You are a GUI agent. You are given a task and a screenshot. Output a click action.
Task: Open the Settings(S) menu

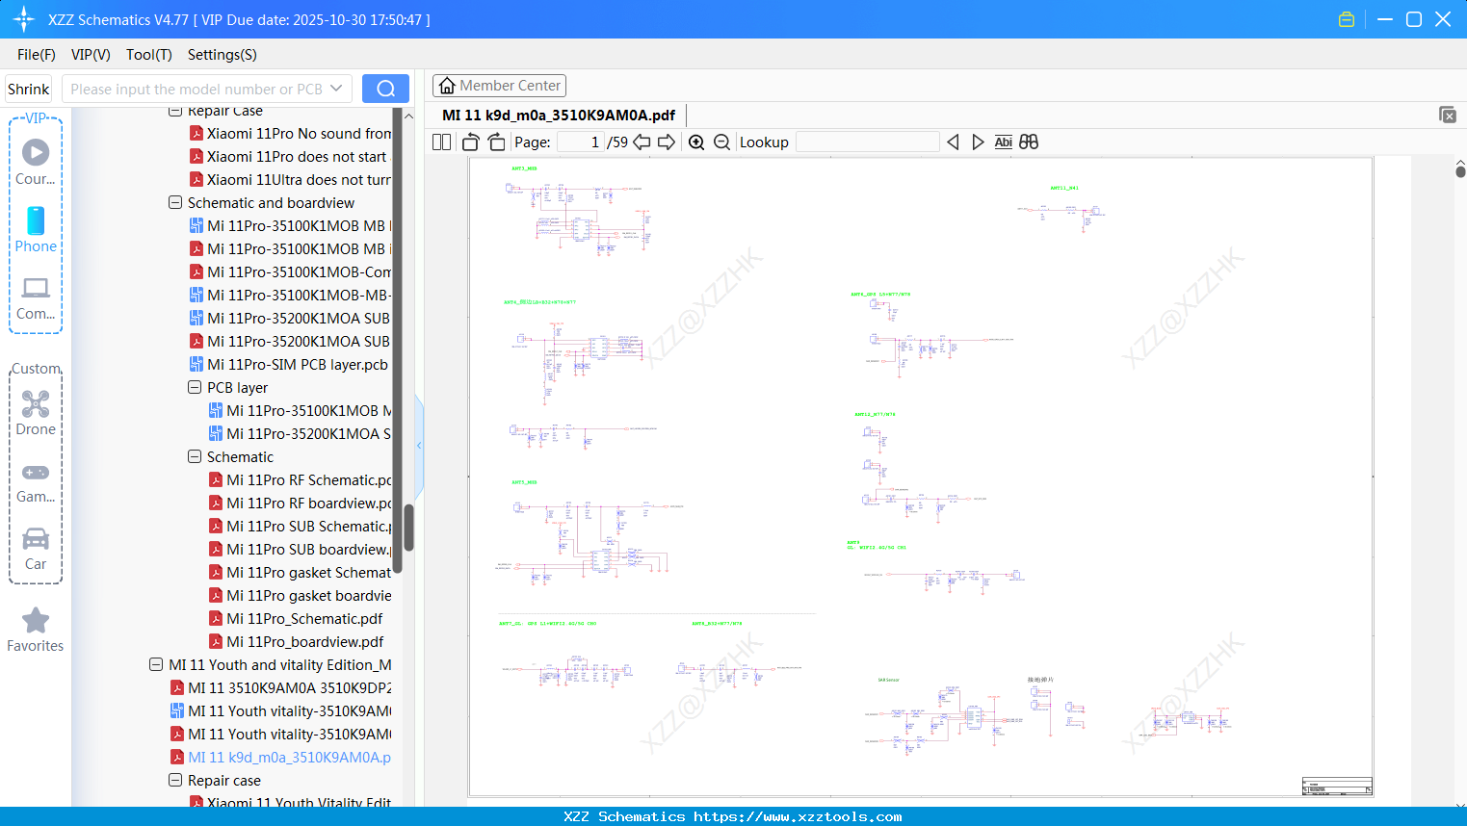point(223,55)
